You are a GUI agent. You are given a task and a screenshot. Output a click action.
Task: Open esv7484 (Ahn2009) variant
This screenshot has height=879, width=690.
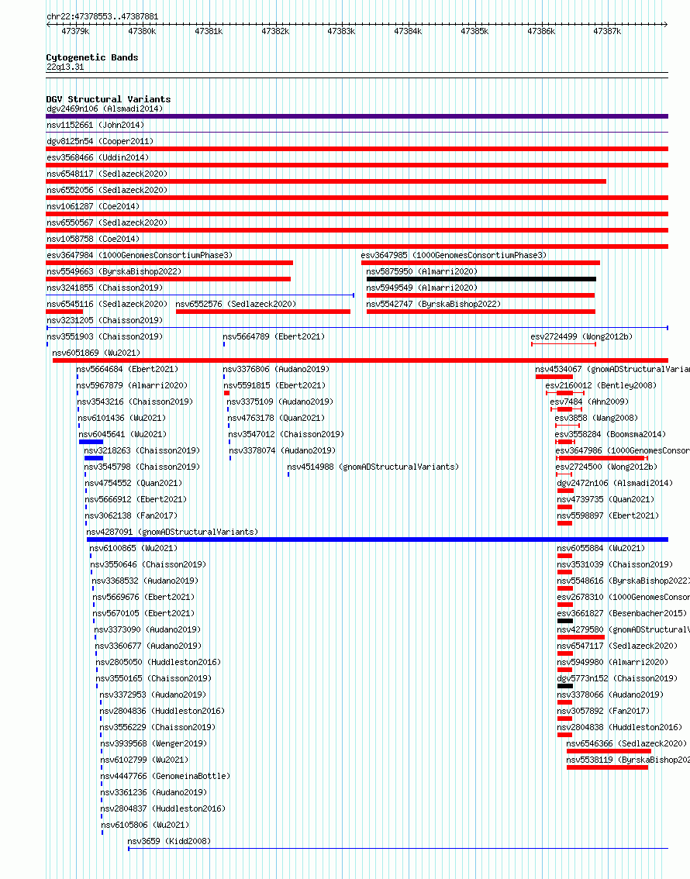[589, 402]
